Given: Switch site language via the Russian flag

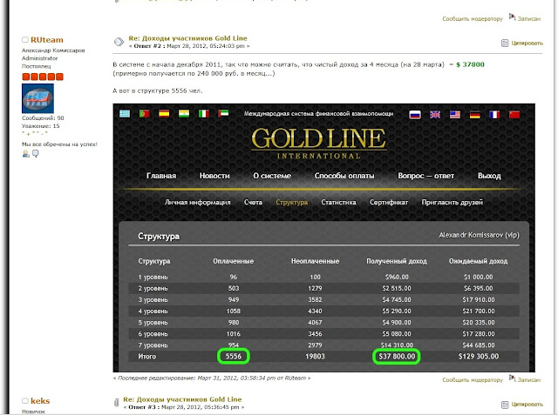Looking at the screenshot, I should tap(415, 114).
